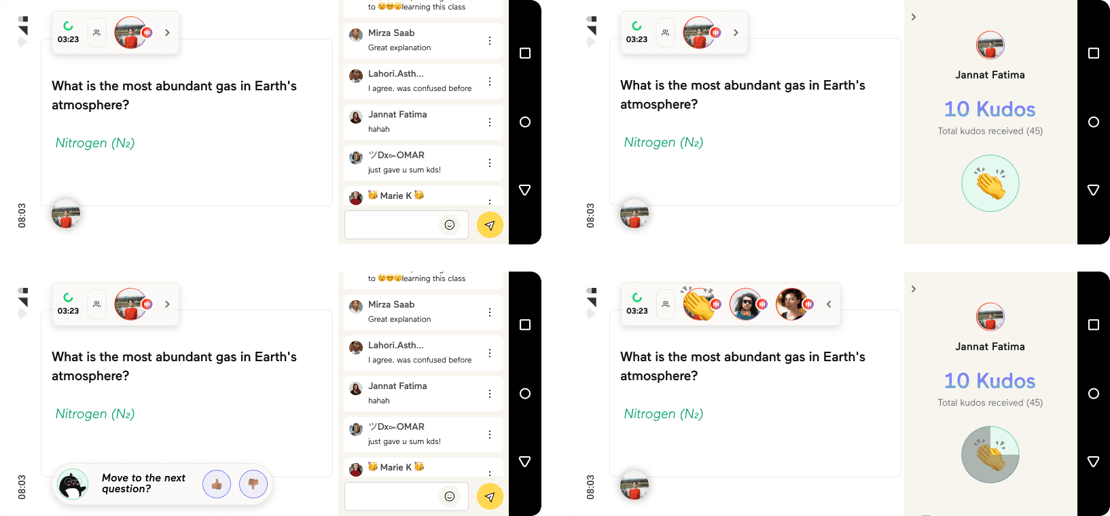Select the sunglasses speaker avatar in expanded bar

746,304
